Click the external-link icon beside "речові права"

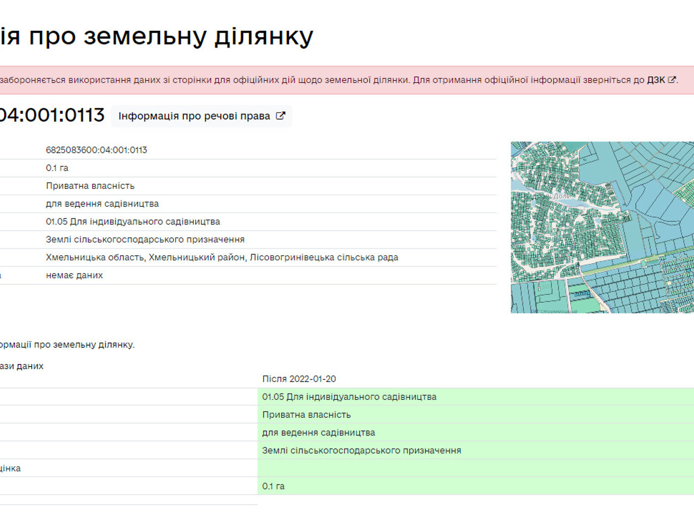281,116
